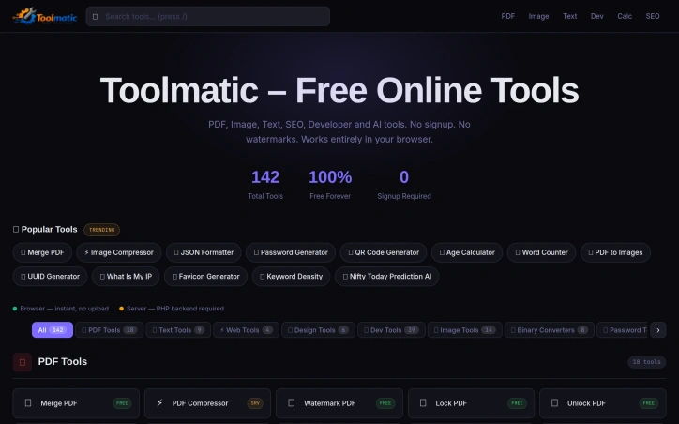Open Password Generator popular tool chip
The height and width of the screenshot is (424, 679).
tap(291, 252)
